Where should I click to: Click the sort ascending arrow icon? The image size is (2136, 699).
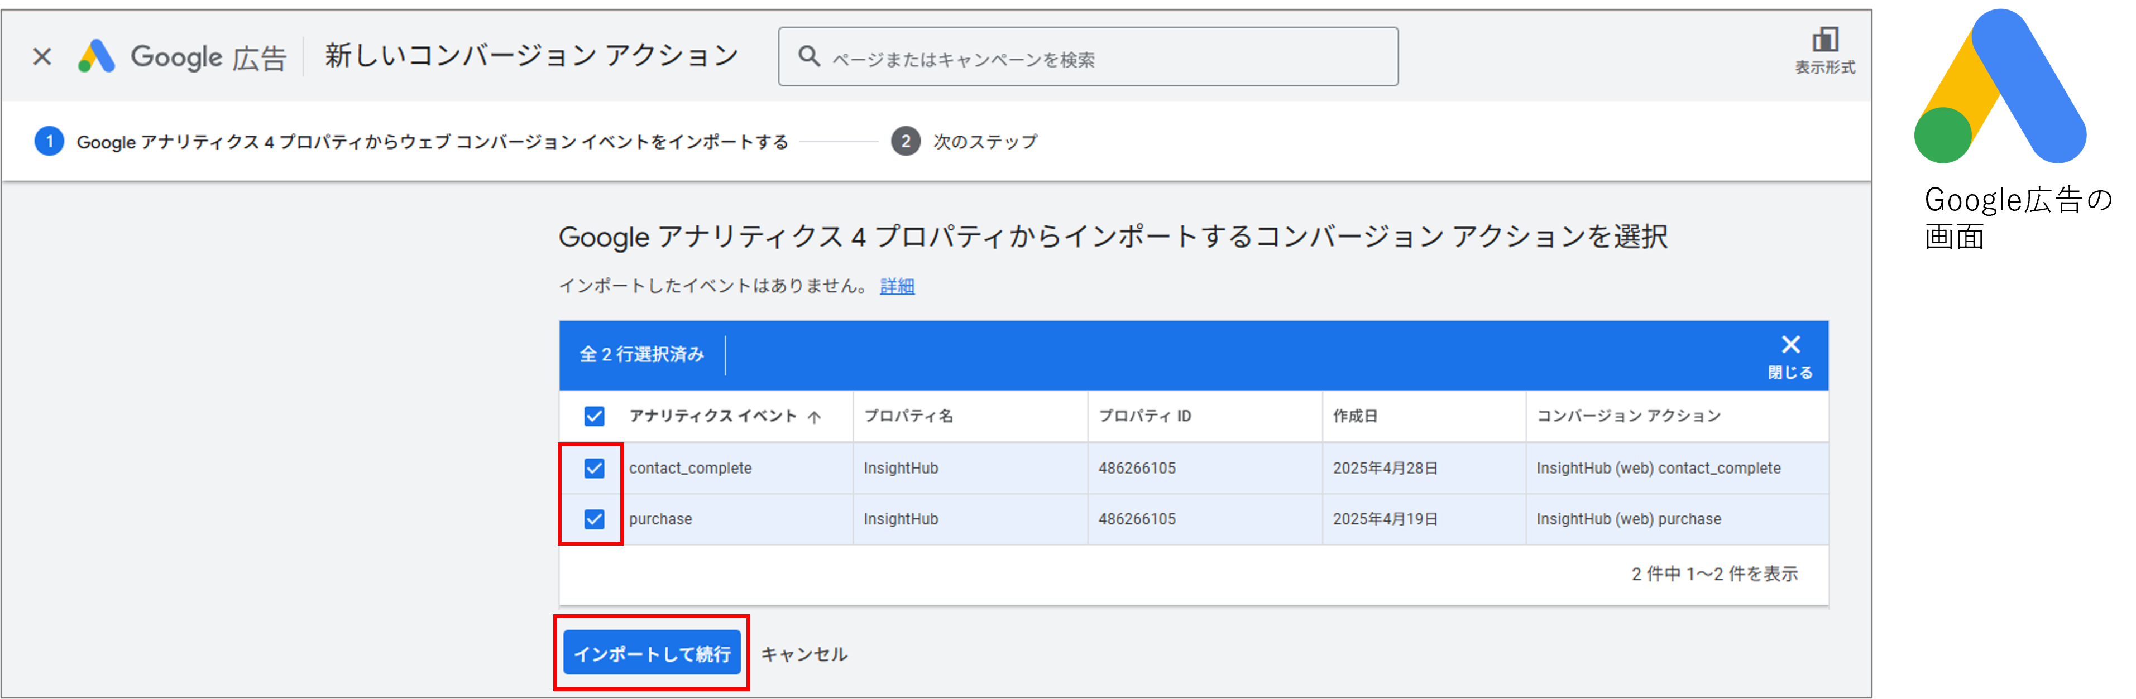pos(815,417)
